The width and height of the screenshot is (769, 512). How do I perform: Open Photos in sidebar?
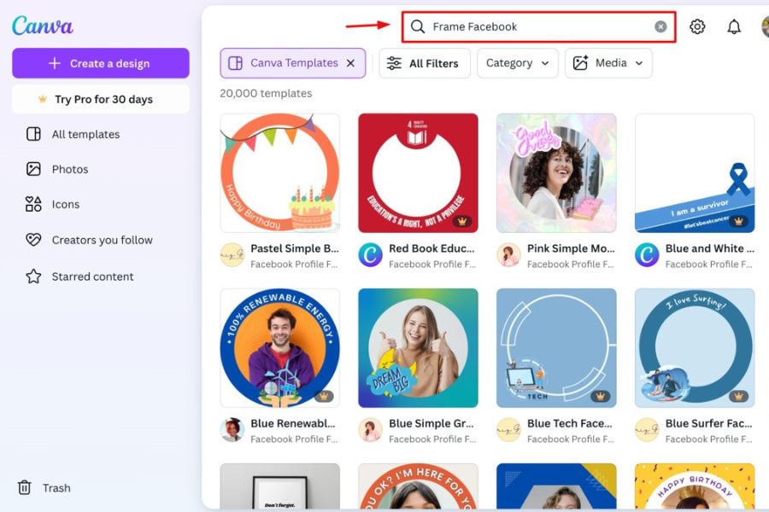[x=70, y=170]
